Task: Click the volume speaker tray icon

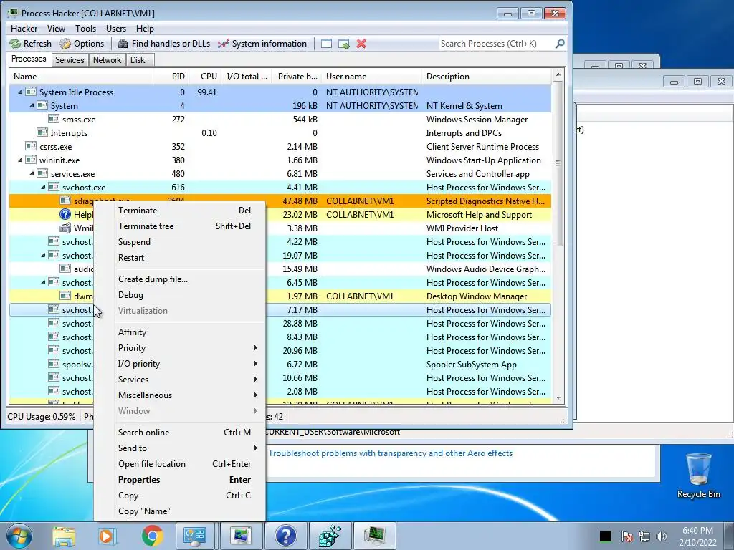Action: coord(662,536)
